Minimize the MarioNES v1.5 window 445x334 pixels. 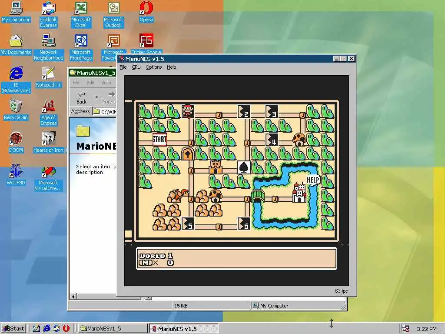(x=336, y=59)
